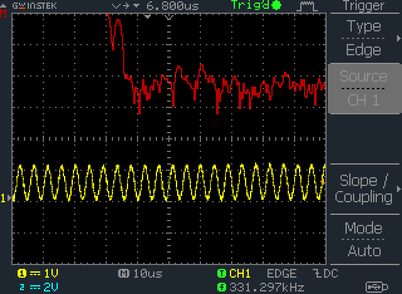Screen dimensions: 402x294
Task: Click the CH1 trigger source readout
Action: click(x=240, y=273)
